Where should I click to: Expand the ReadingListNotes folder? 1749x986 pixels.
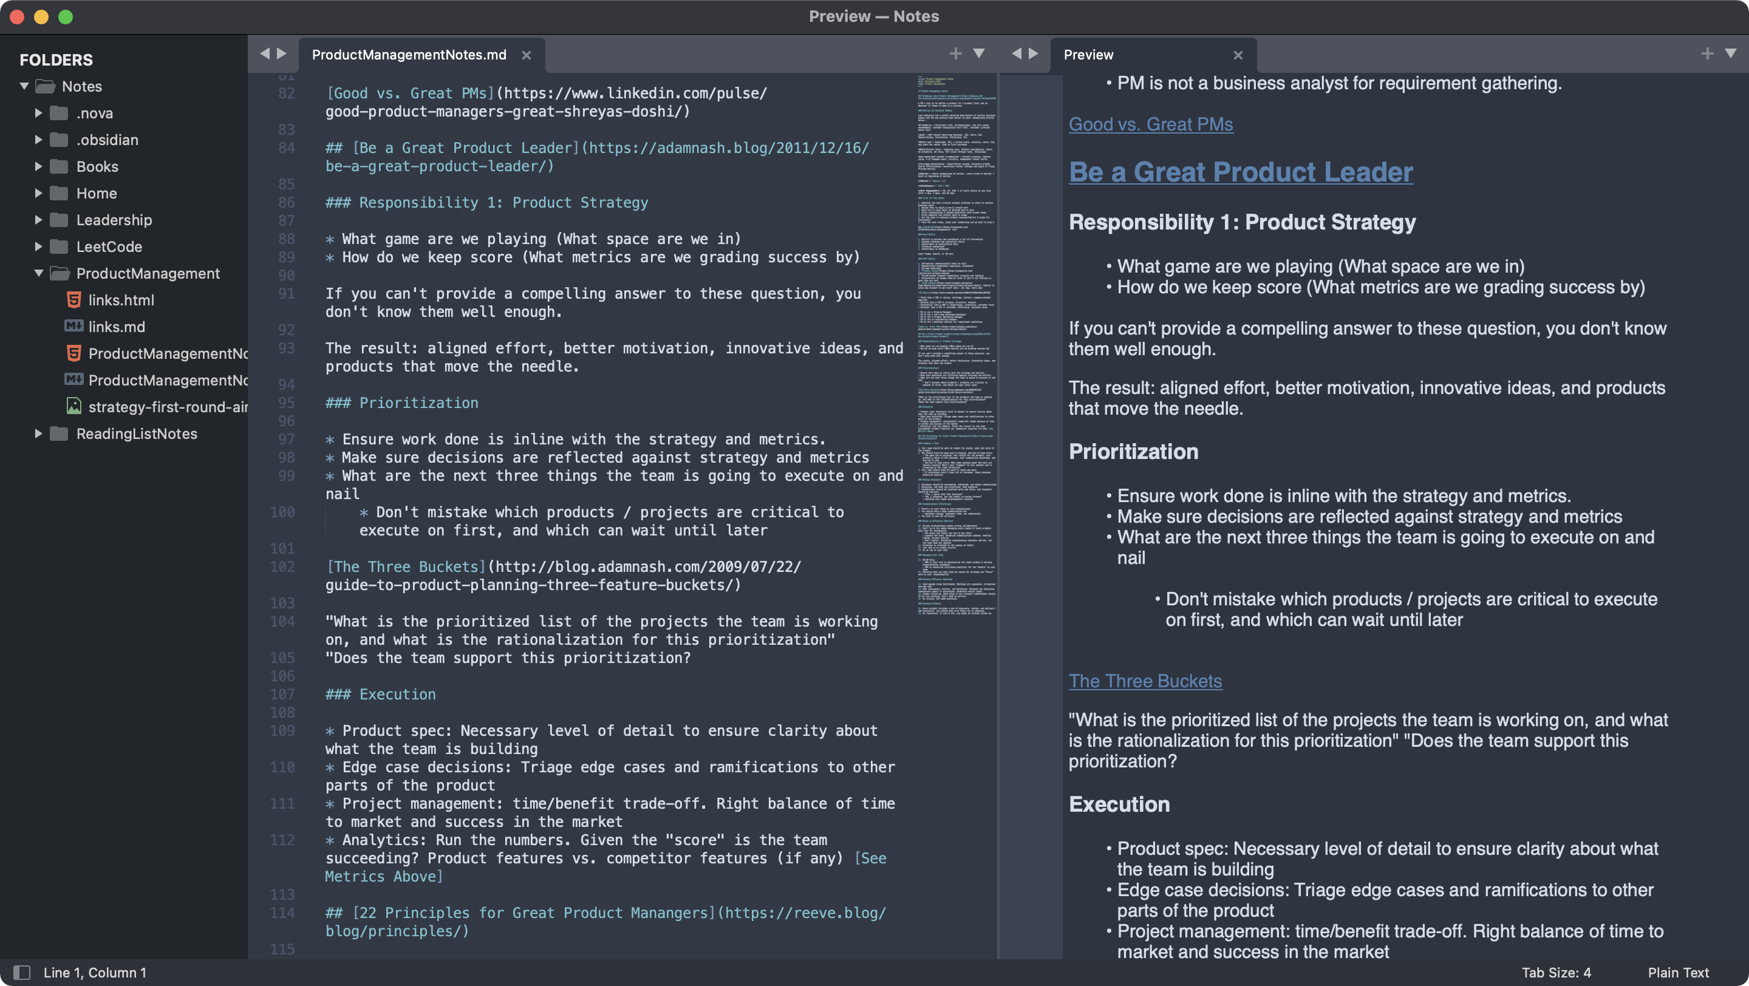coord(39,433)
